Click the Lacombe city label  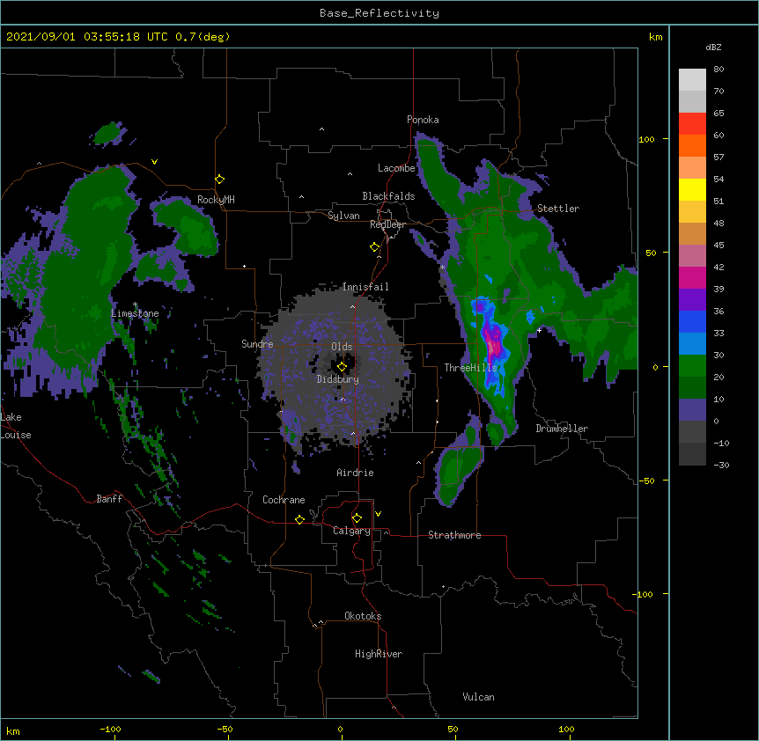[x=396, y=168]
